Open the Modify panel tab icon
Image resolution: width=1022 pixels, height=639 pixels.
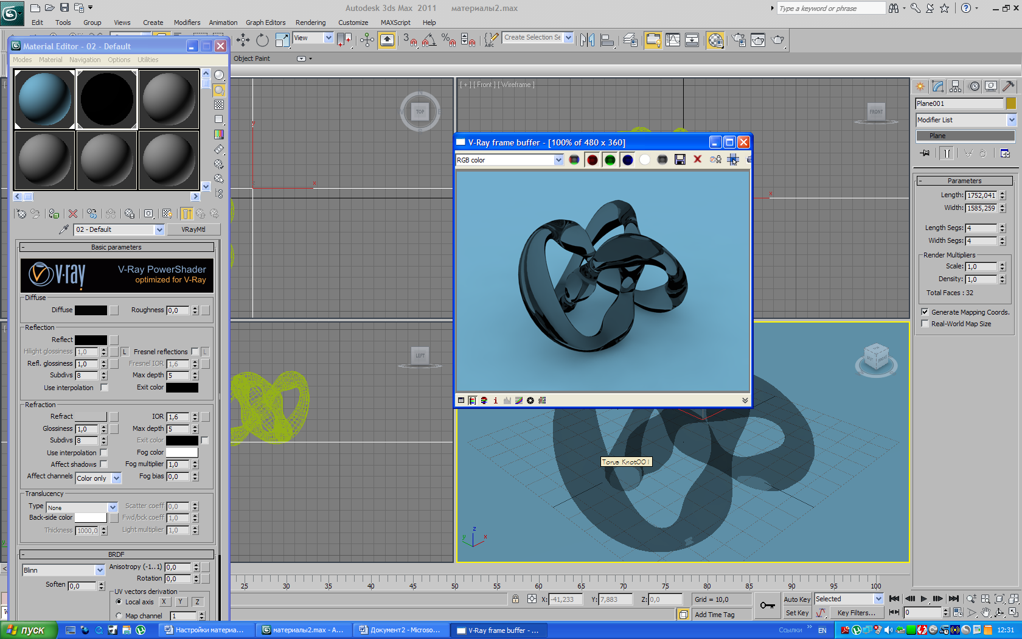coord(937,86)
